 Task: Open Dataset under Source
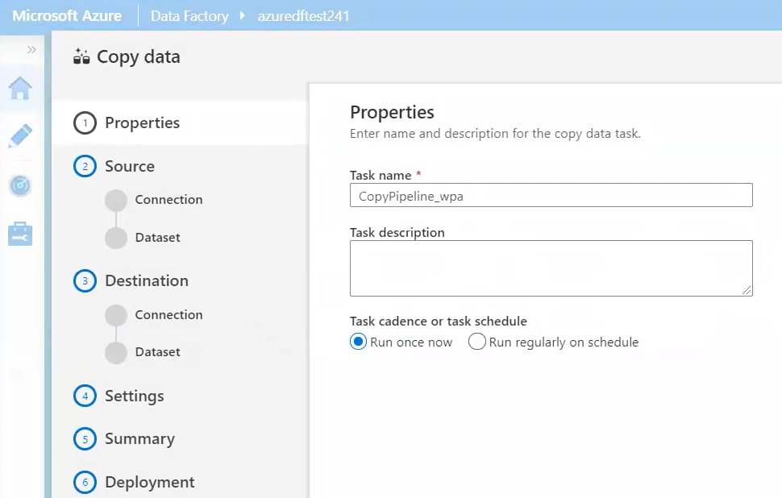(157, 237)
